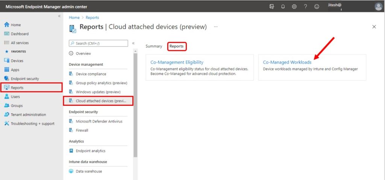Click the Reports monitor icon in sidebar
Screen dimensions: 385x180
pos(7,88)
